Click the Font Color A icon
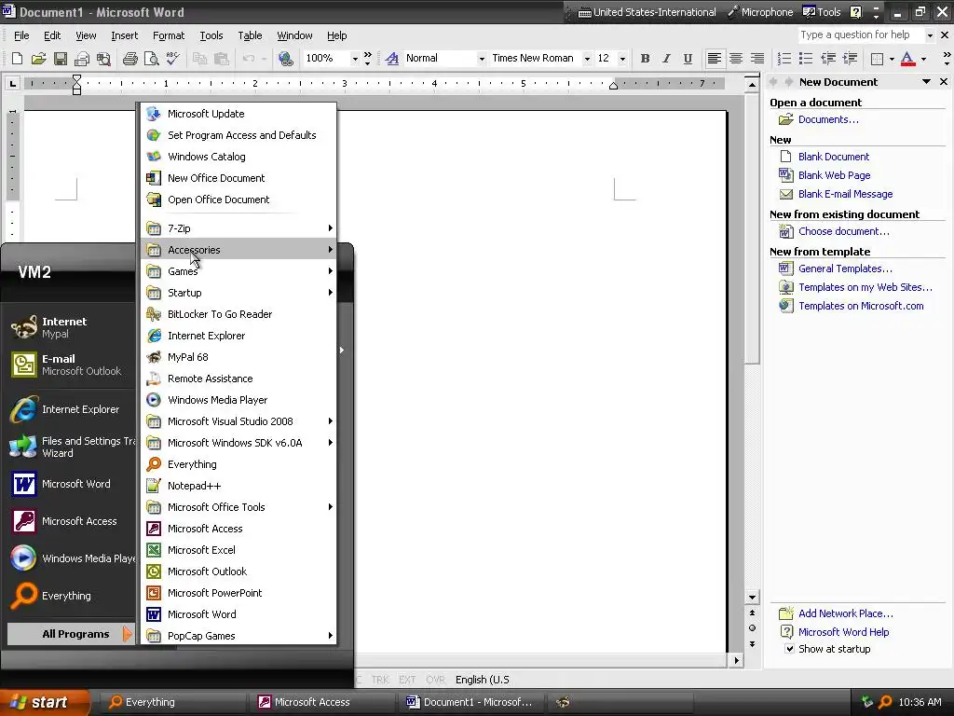The width and height of the screenshot is (954, 716). [x=907, y=59]
